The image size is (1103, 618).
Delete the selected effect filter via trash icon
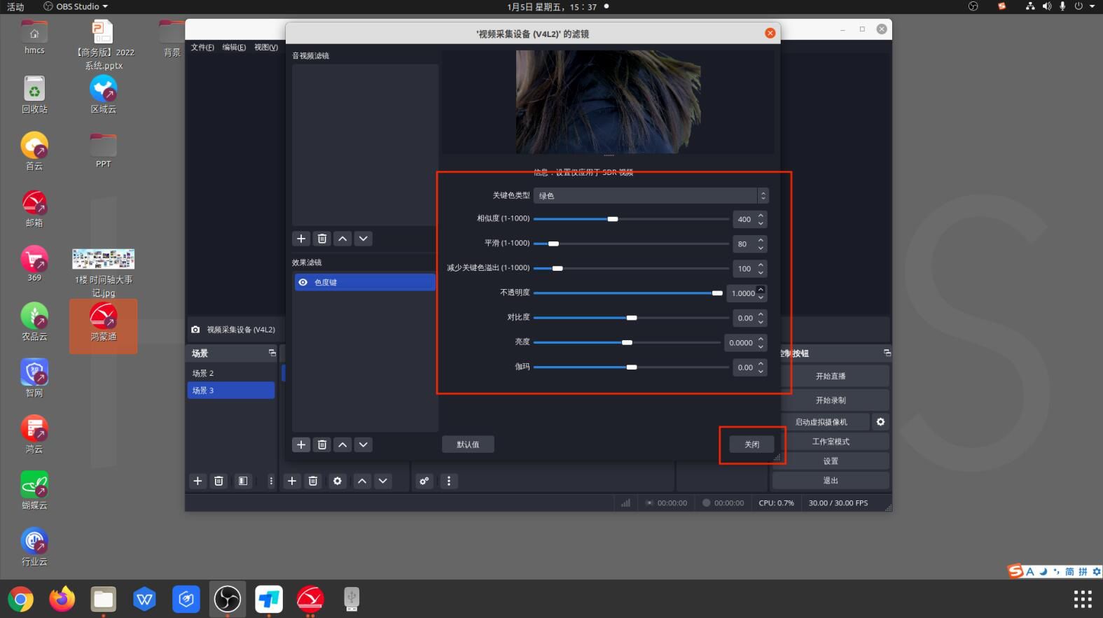point(322,444)
